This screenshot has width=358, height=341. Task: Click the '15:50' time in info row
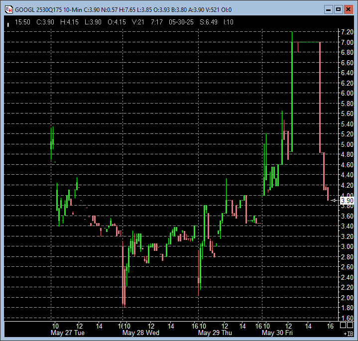coord(22,22)
